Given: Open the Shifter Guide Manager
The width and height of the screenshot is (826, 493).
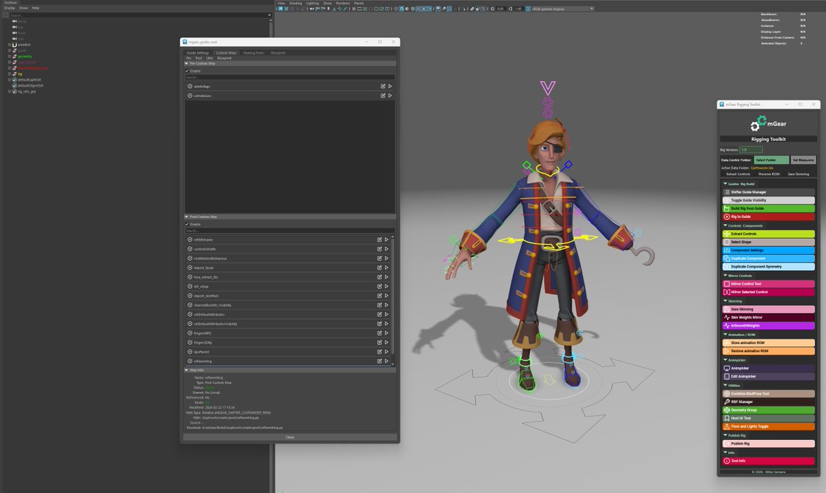Looking at the screenshot, I should coord(768,192).
